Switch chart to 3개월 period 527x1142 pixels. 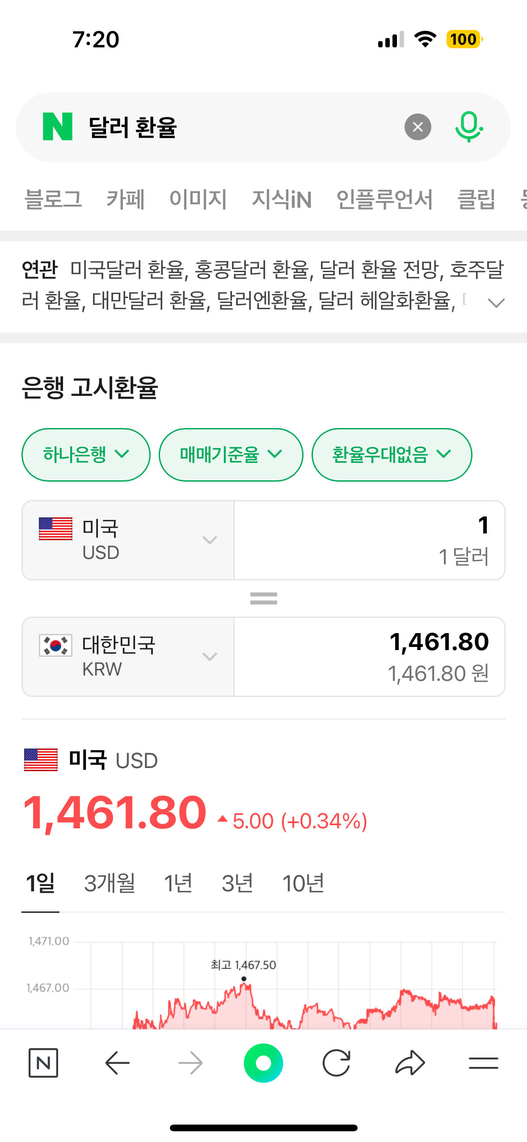[110, 883]
